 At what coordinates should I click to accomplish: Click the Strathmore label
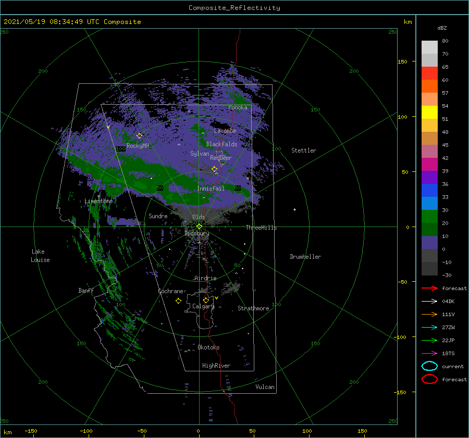[253, 308]
